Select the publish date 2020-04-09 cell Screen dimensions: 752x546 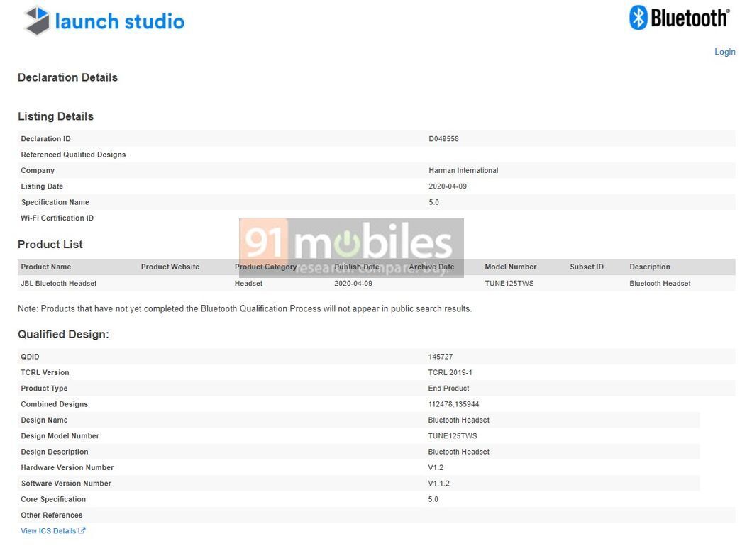click(353, 284)
